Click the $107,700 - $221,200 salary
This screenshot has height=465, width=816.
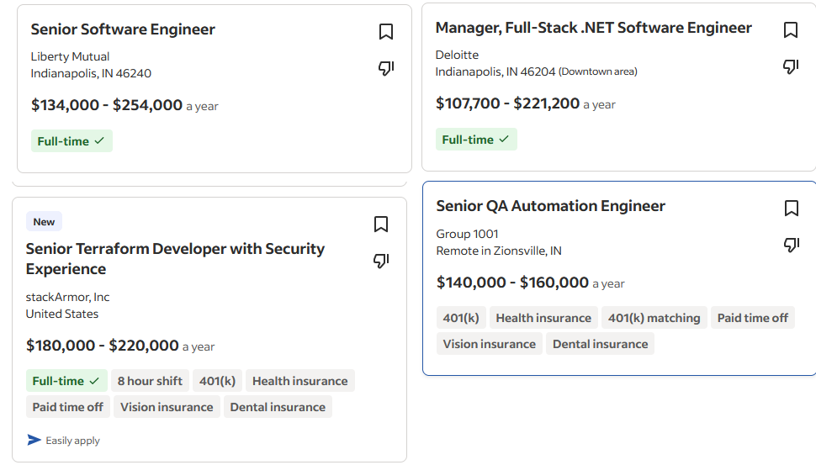click(x=507, y=103)
